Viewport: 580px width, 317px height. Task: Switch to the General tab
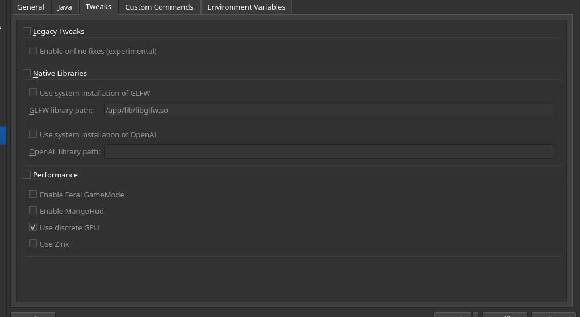pos(30,7)
